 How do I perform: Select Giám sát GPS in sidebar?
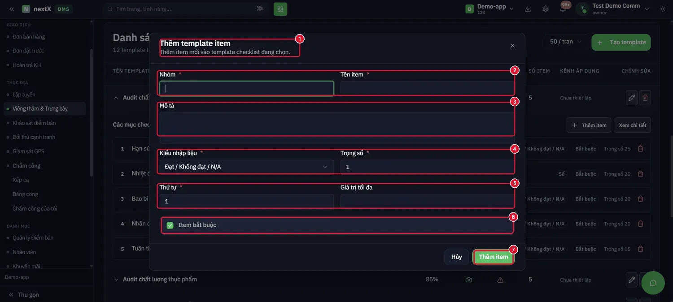pyautogui.click(x=28, y=151)
